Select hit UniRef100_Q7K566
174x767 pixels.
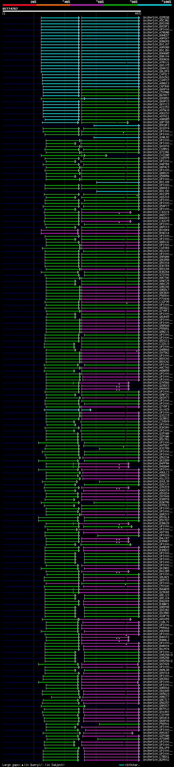[x=156, y=383]
